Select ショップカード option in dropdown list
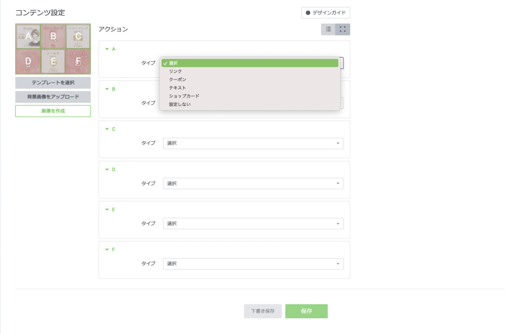 point(184,96)
